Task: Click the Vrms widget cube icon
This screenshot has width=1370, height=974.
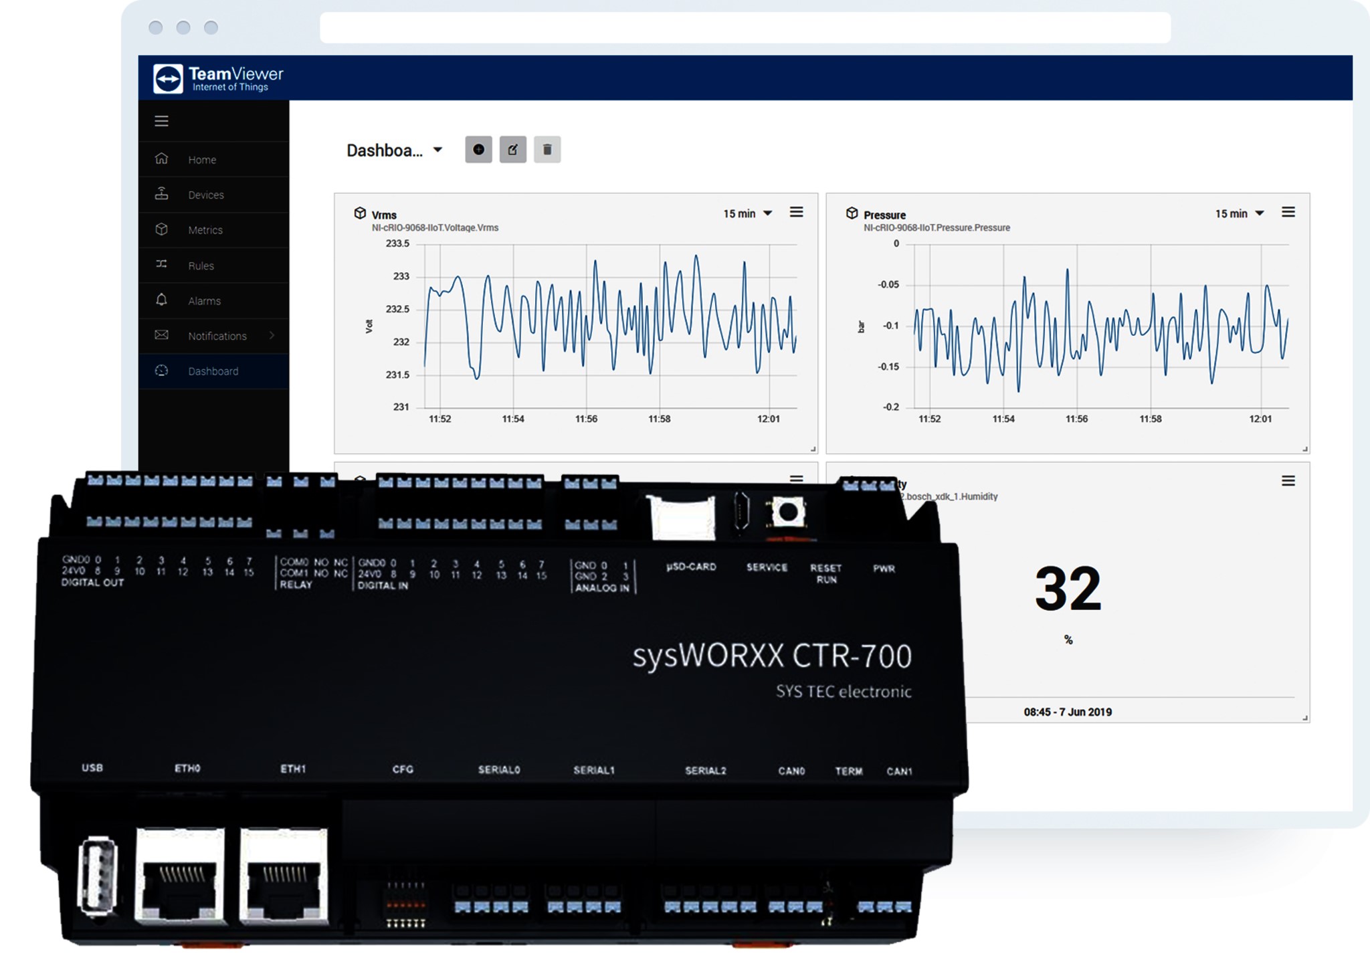Action: (360, 213)
